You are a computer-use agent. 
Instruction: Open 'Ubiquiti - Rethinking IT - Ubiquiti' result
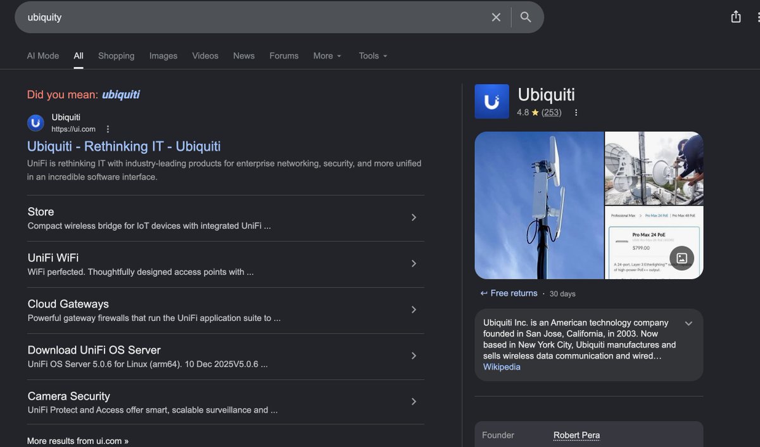(x=124, y=146)
